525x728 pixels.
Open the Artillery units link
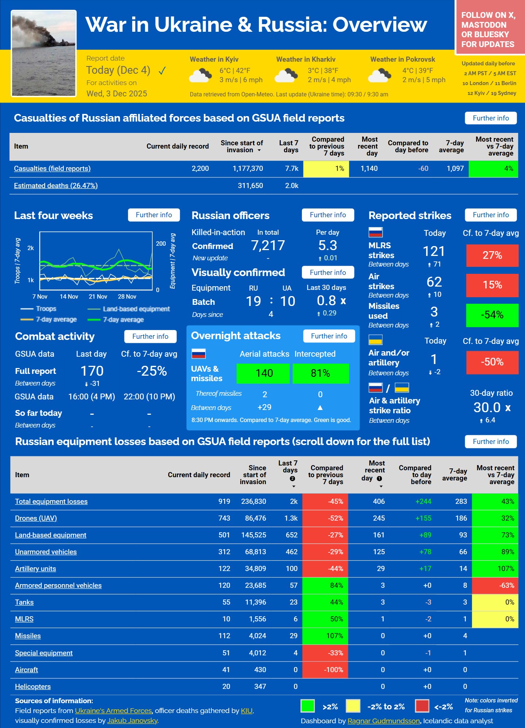tap(35, 568)
